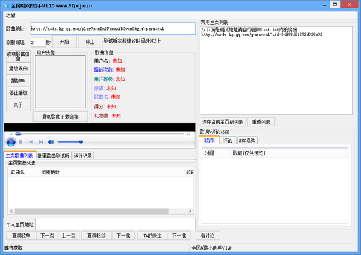Select the SSS修改 tab
361x255 pixels.
(247, 140)
